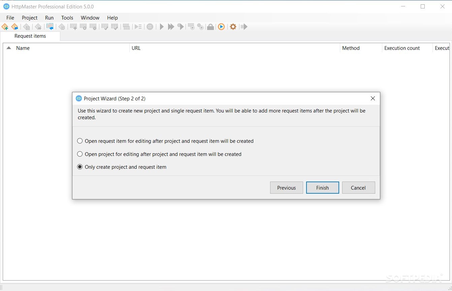Switch to the Request items tab
This screenshot has width=452, height=291.
(x=30, y=36)
